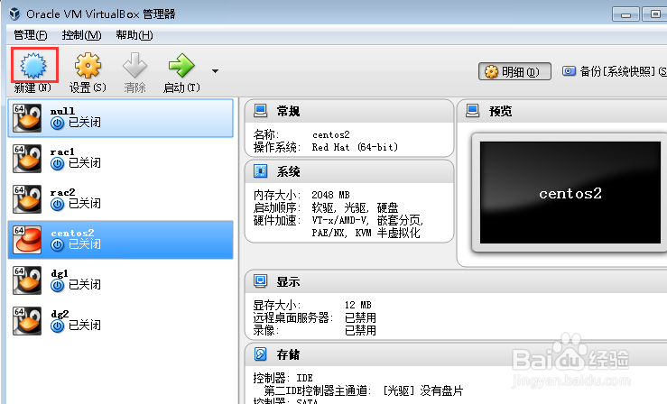Click the dg2 VM penguin icon

click(x=27, y=321)
